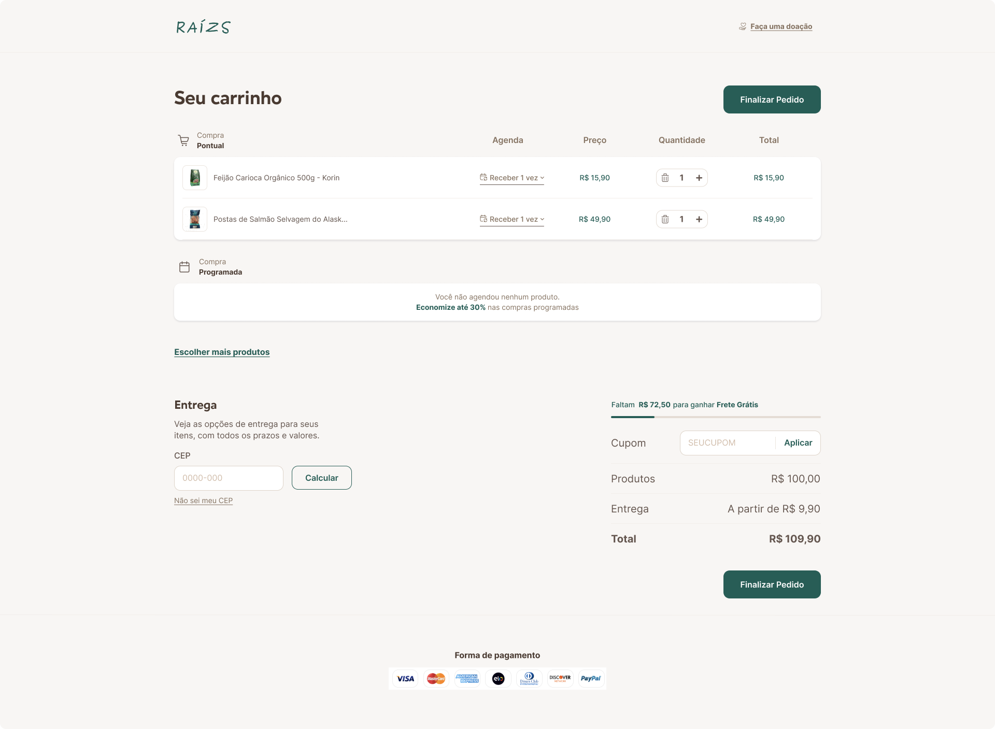Click the Calcular button
The image size is (995, 729).
pyautogui.click(x=322, y=478)
